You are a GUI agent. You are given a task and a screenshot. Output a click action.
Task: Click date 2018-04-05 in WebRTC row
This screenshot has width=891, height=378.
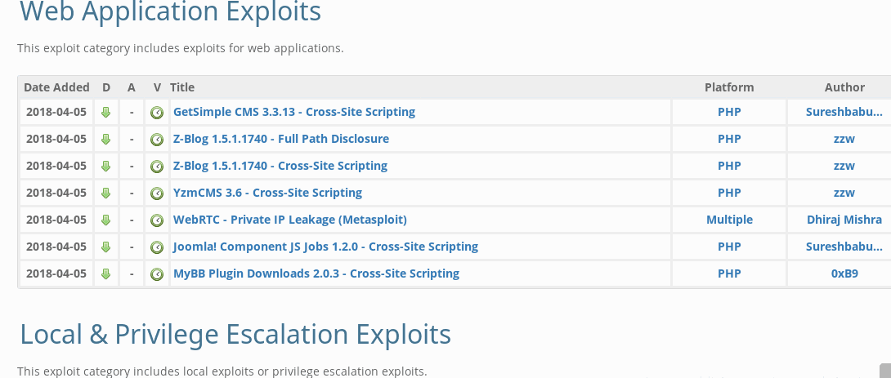(x=56, y=220)
